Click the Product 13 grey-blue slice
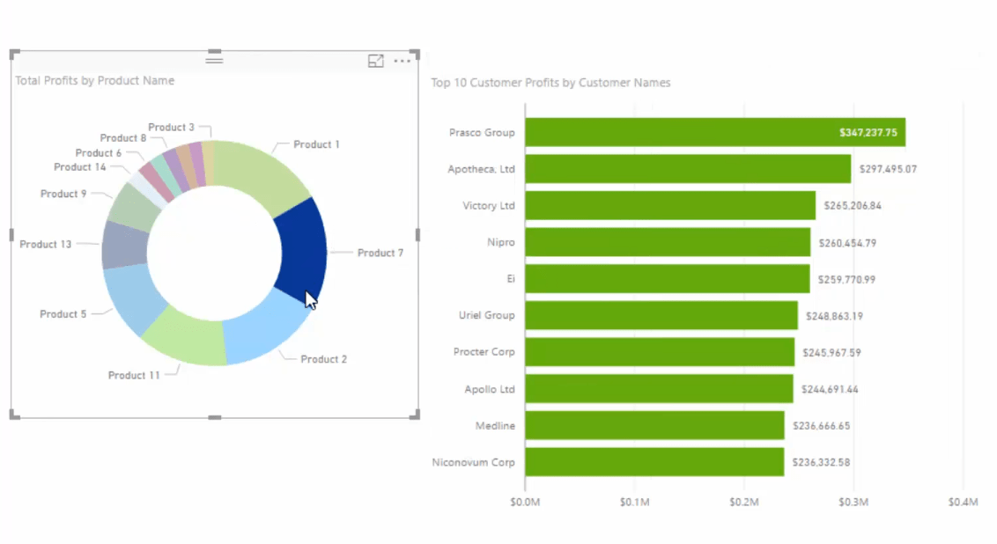Screen dimensions: 997x544 tap(125, 246)
